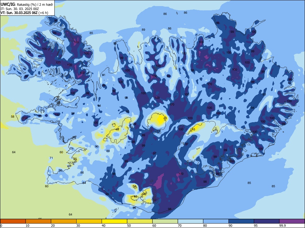
Task: Pick the pale green 60–70 legend swatch
Action: pos(165,221)
